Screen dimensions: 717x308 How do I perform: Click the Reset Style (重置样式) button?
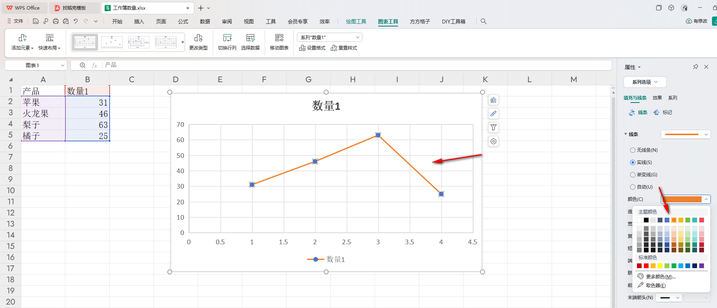point(344,48)
